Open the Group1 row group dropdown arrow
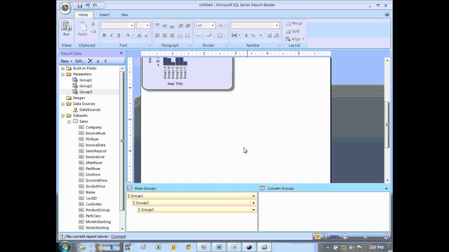This screenshot has width=449, height=252. click(x=254, y=196)
